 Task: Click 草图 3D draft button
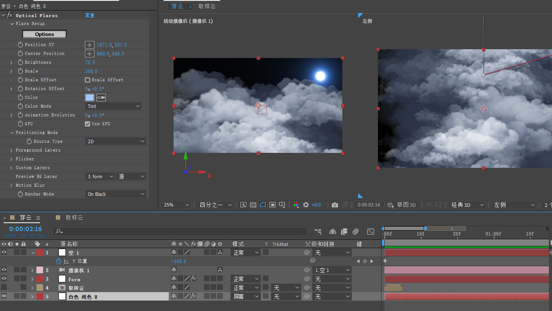coord(401,205)
